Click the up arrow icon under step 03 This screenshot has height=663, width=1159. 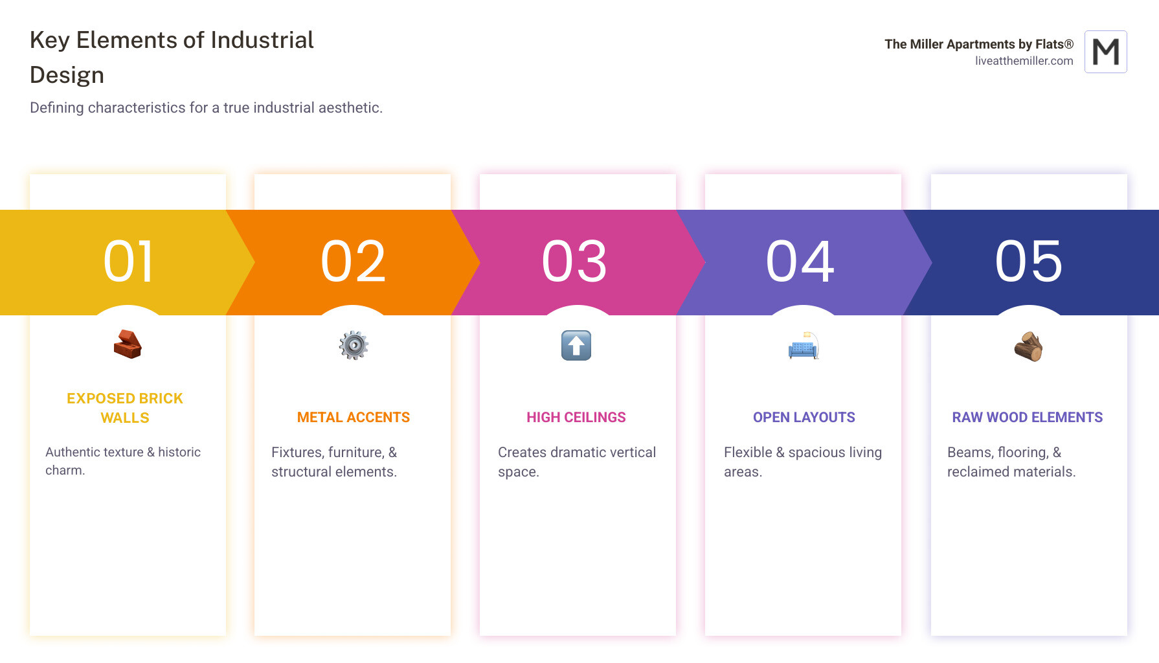576,345
